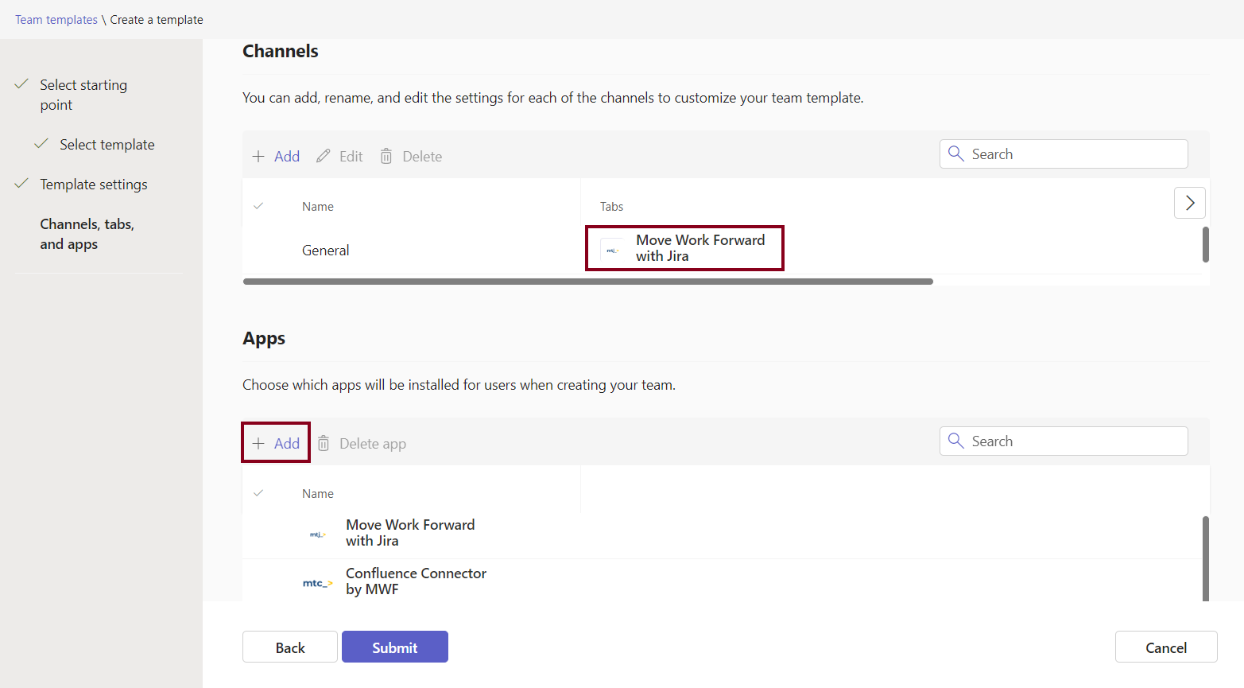Click the Add app plus icon

point(258,444)
